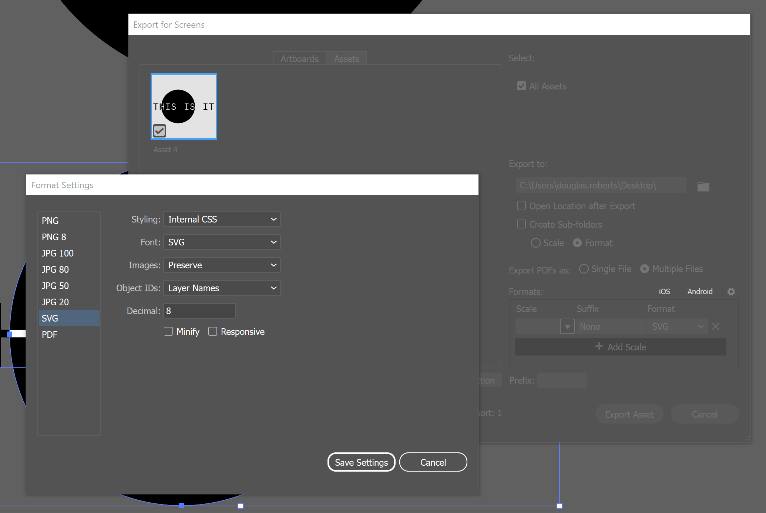The image size is (766, 513).
Task: Click the Save Settings button
Action: (x=361, y=462)
